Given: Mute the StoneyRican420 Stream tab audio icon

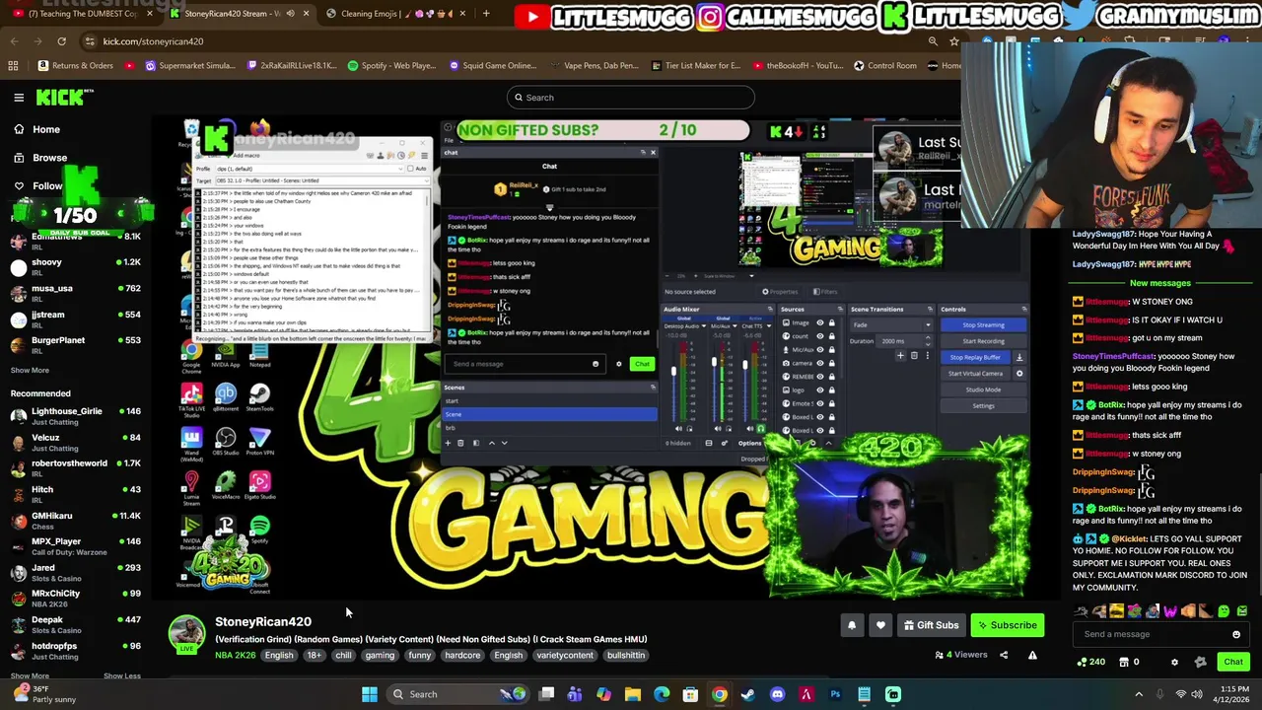Looking at the screenshot, I should click(x=290, y=14).
